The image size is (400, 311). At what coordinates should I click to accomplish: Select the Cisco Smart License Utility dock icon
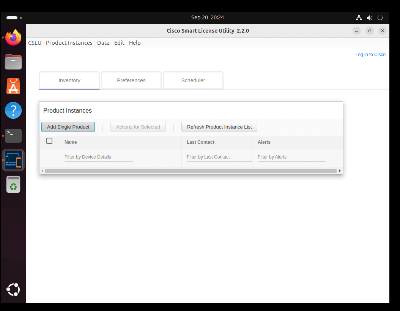click(x=13, y=160)
